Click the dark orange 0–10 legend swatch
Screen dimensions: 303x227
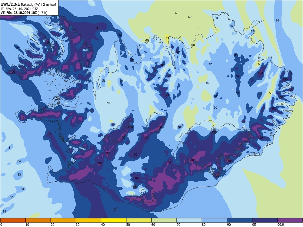click(13, 220)
